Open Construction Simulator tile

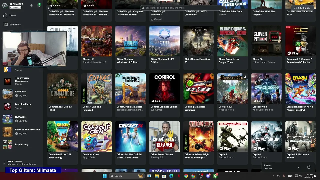pyautogui.click(x=130, y=95)
